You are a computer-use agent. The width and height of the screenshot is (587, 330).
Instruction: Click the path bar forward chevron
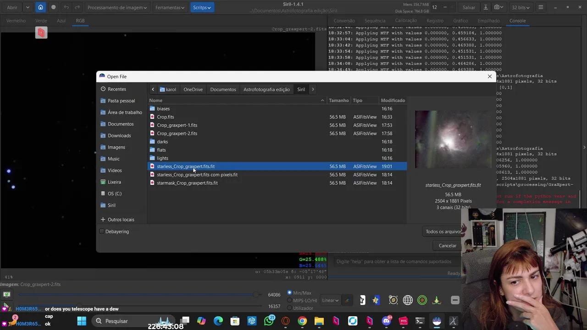pos(313,89)
